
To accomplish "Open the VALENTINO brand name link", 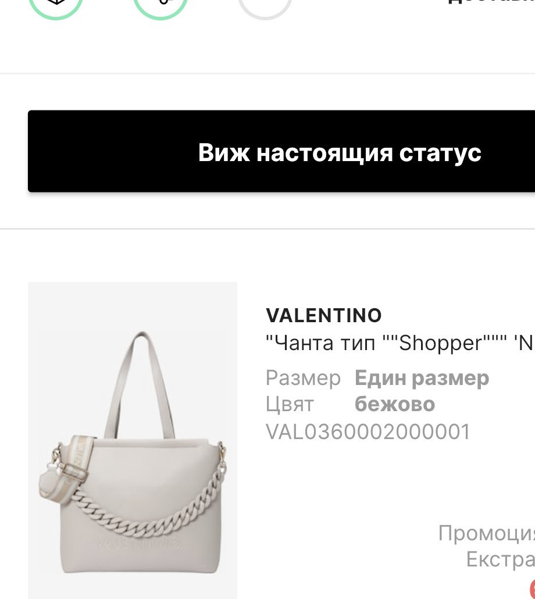I will tap(323, 316).
